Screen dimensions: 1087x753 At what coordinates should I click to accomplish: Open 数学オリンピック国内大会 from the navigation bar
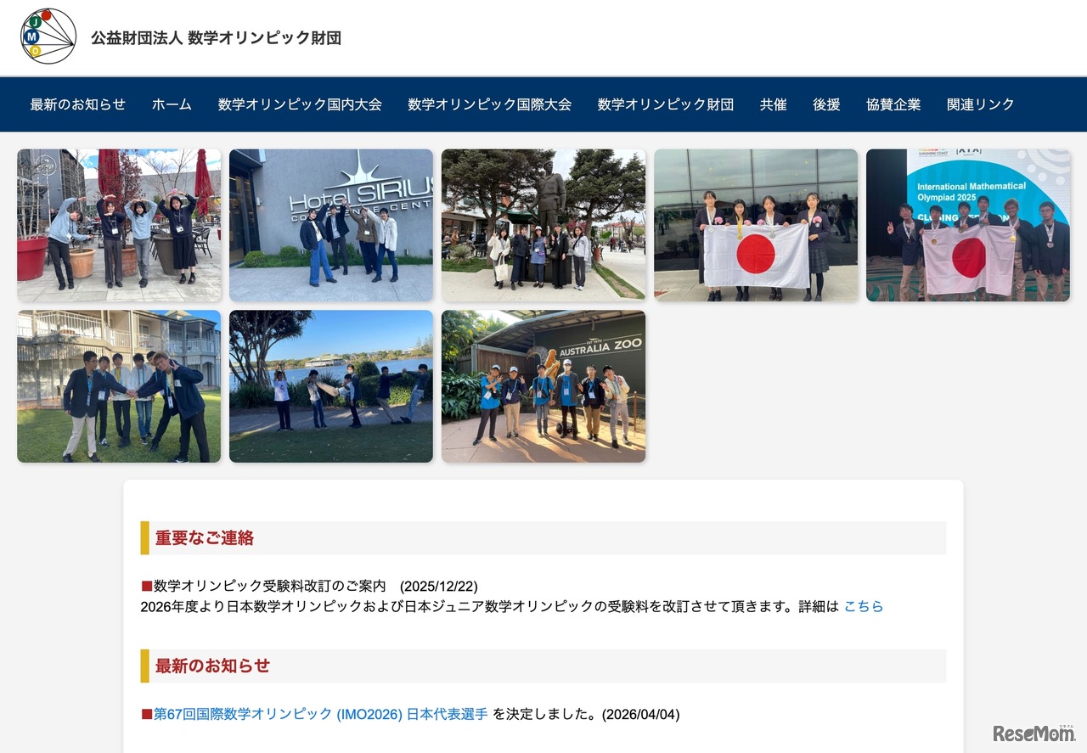pyautogui.click(x=301, y=104)
